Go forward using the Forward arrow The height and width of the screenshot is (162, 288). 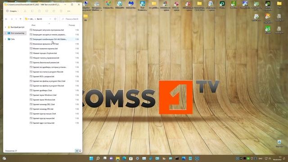click(12, 19)
